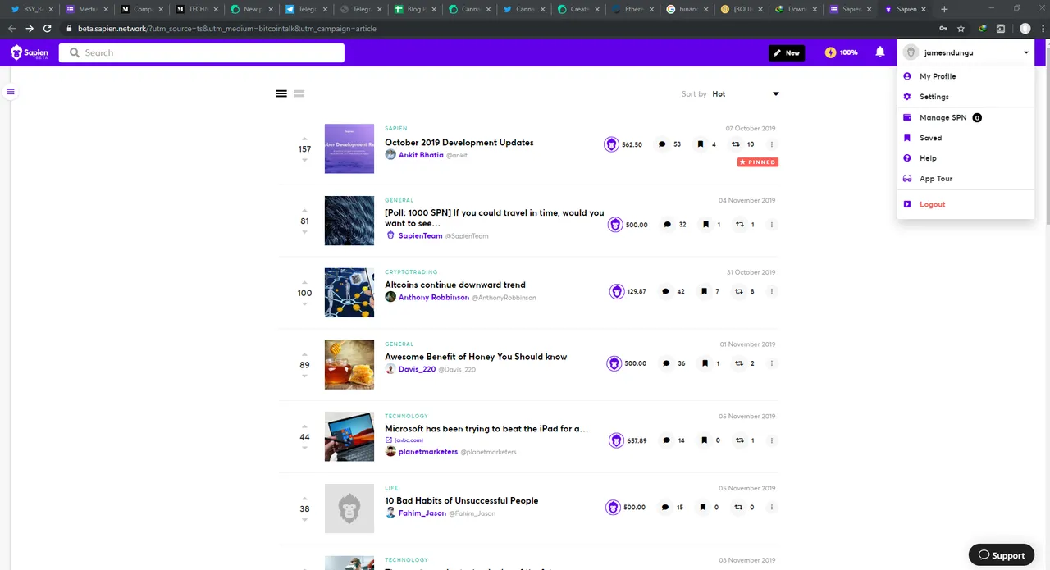This screenshot has width=1050, height=570.
Task: Bookmark the time travel poll post
Action: pos(705,225)
